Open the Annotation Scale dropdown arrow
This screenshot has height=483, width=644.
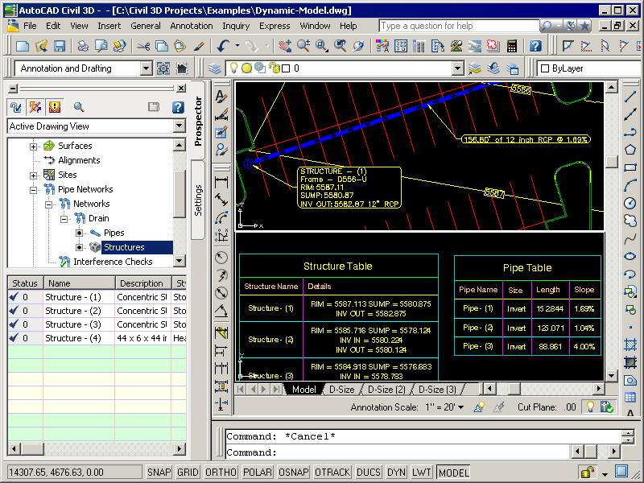point(460,407)
